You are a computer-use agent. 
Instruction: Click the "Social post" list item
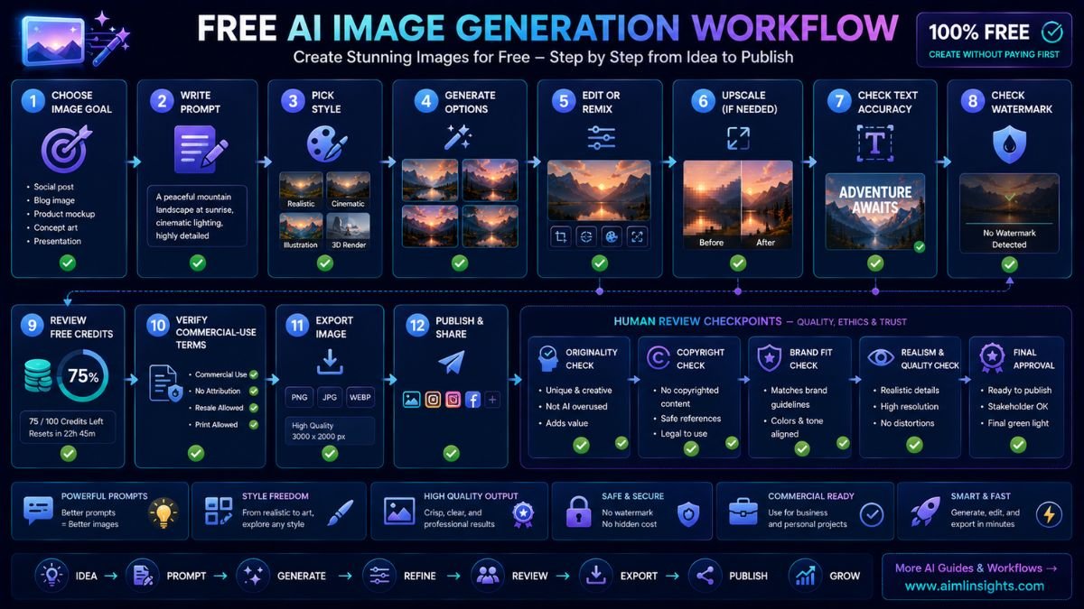click(56, 187)
